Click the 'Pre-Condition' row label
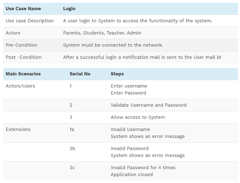 [21, 45]
